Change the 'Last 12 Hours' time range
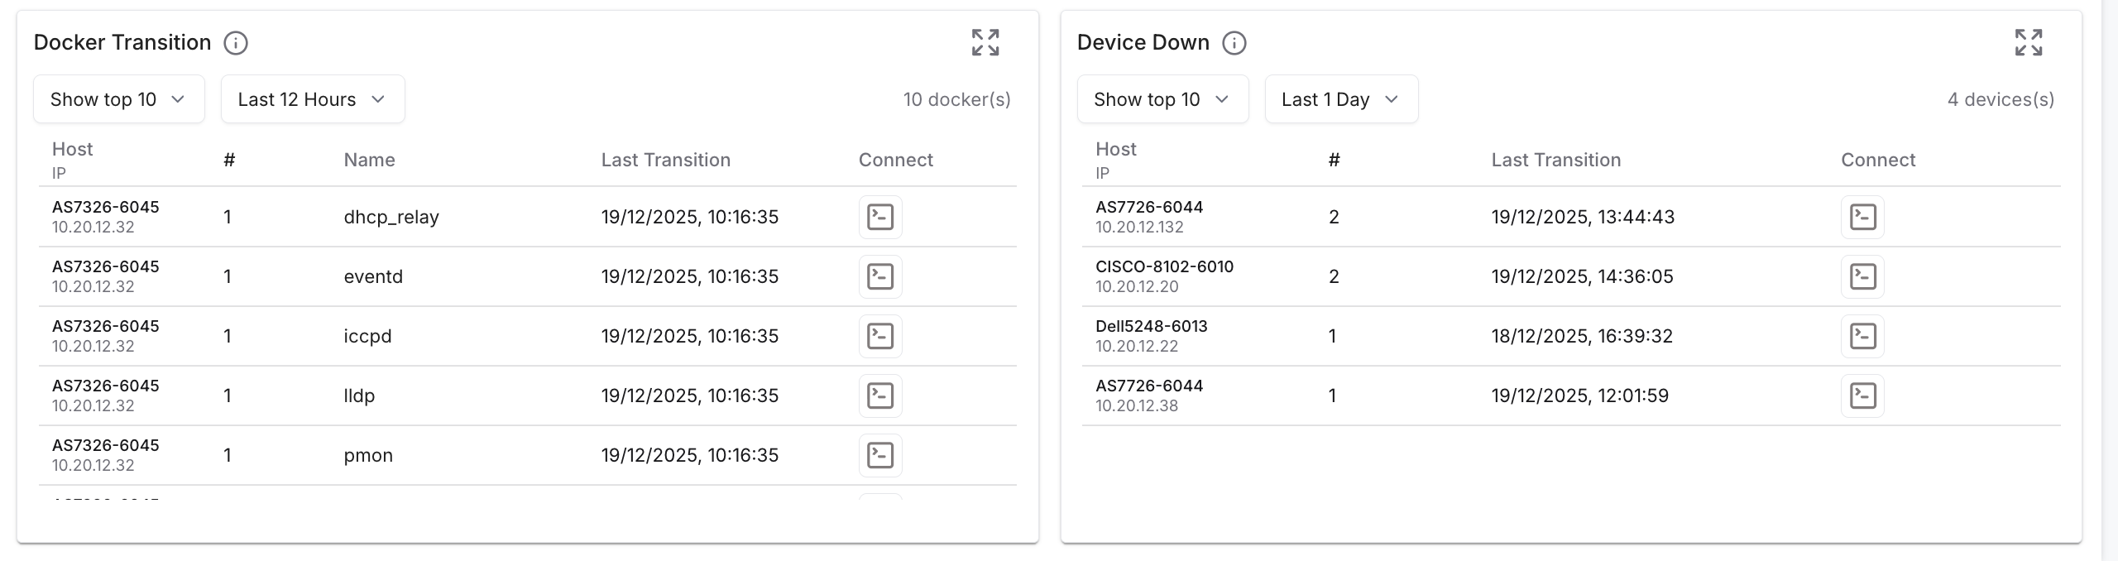This screenshot has width=2118, height=561. [x=312, y=99]
